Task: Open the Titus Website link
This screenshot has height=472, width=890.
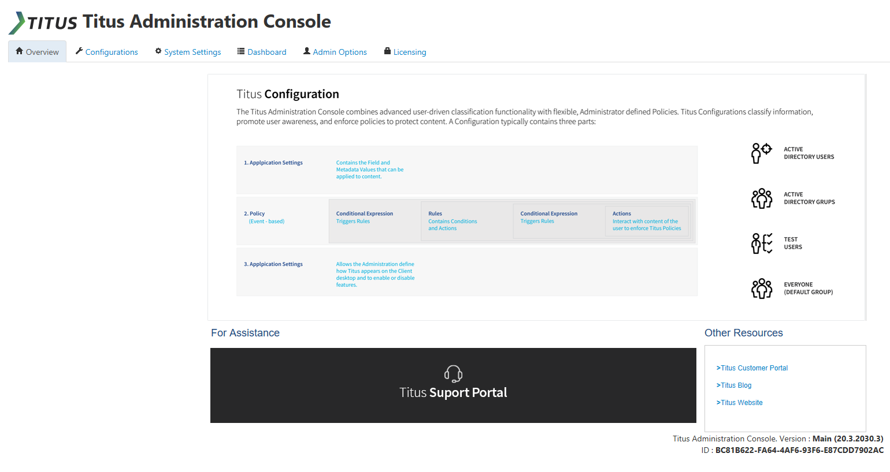Action: pos(739,402)
